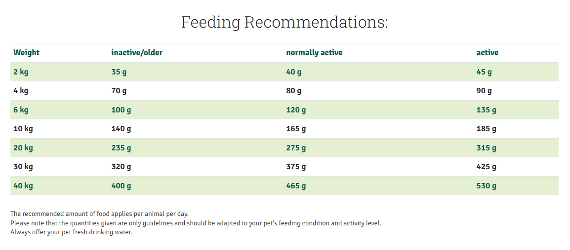Click the 235 g inactive value
The height and width of the screenshot is (250, 570).
121,148
